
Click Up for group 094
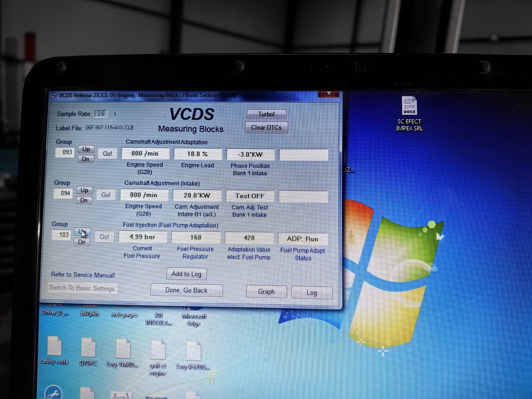pos(84,191)
